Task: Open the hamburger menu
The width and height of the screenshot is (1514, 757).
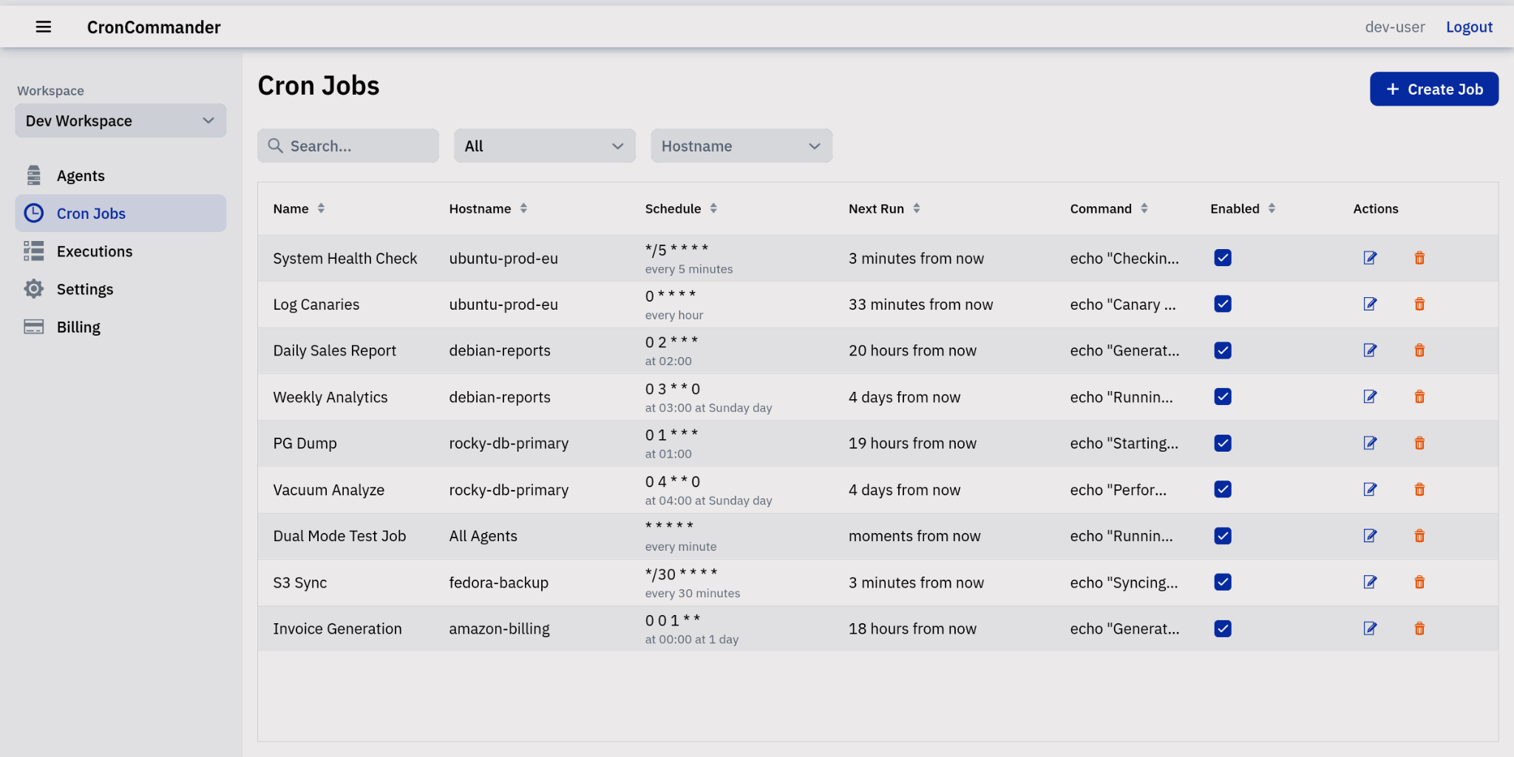Action: (x=44, y=27)
